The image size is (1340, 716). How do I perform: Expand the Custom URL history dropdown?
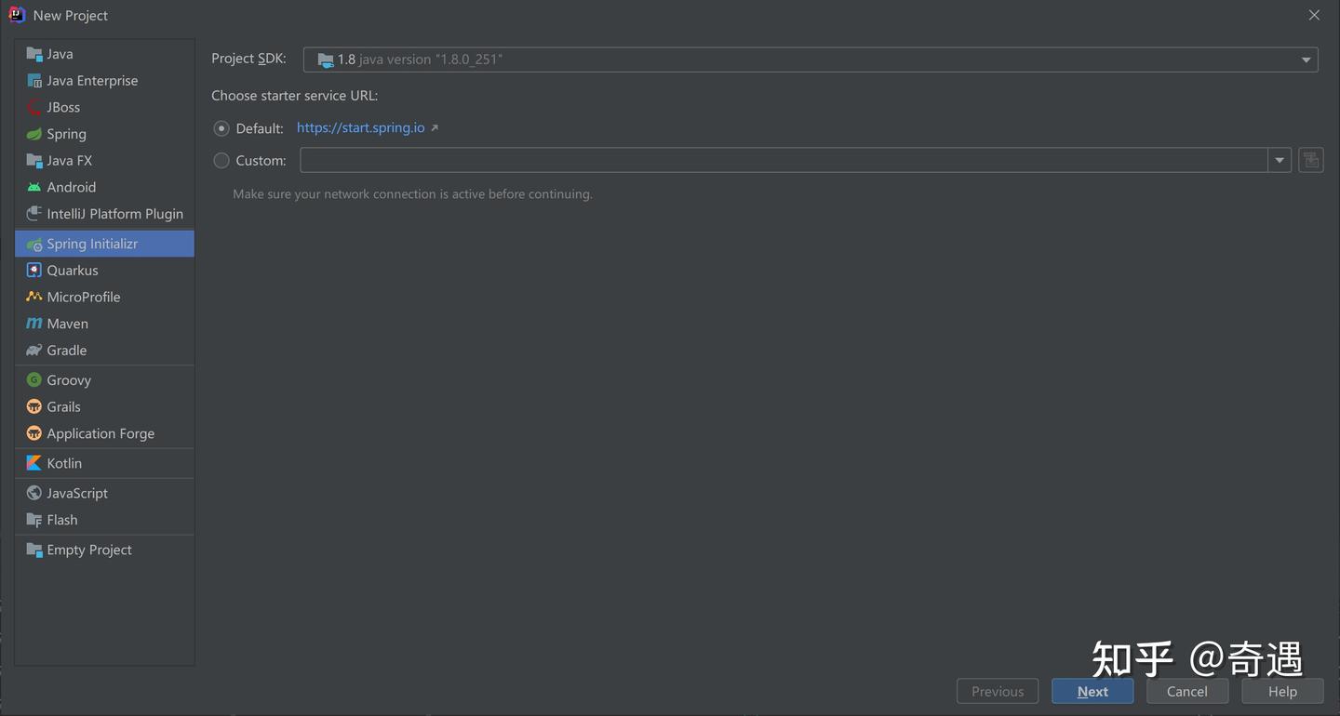pyautogui.click(x=1280, y=159)
